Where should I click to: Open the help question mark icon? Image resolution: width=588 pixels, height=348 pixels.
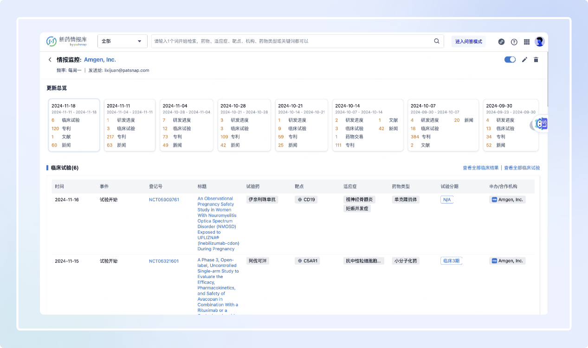click(x=514, y=42)
